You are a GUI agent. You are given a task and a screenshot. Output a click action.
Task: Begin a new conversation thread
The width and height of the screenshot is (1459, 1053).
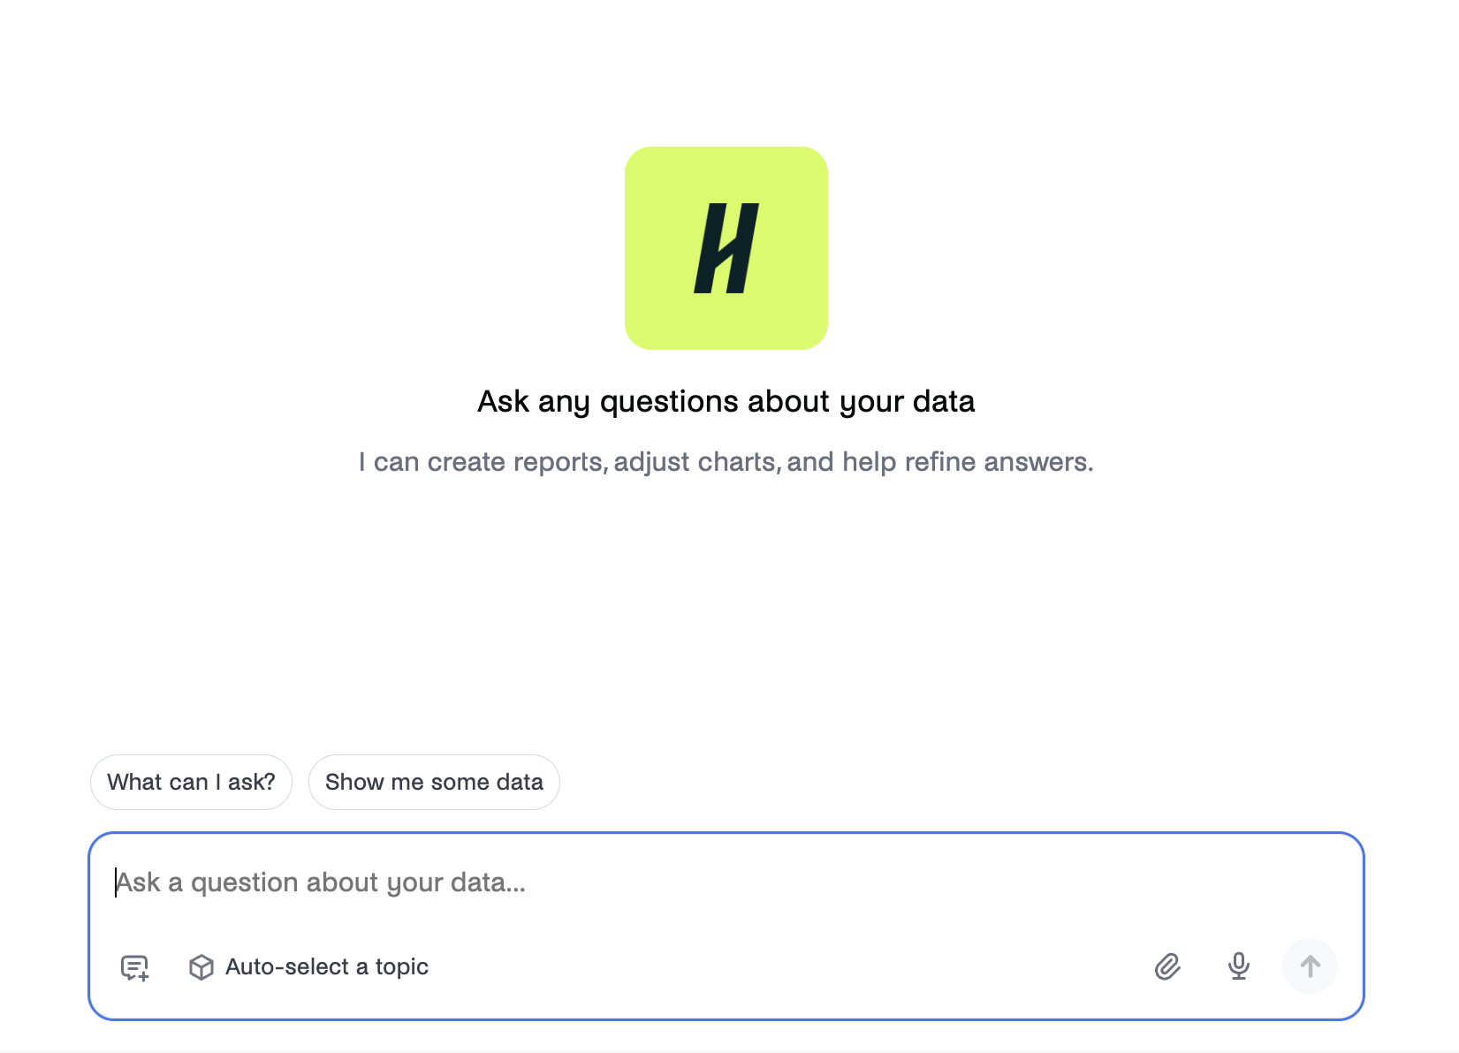tap(134, 967)
